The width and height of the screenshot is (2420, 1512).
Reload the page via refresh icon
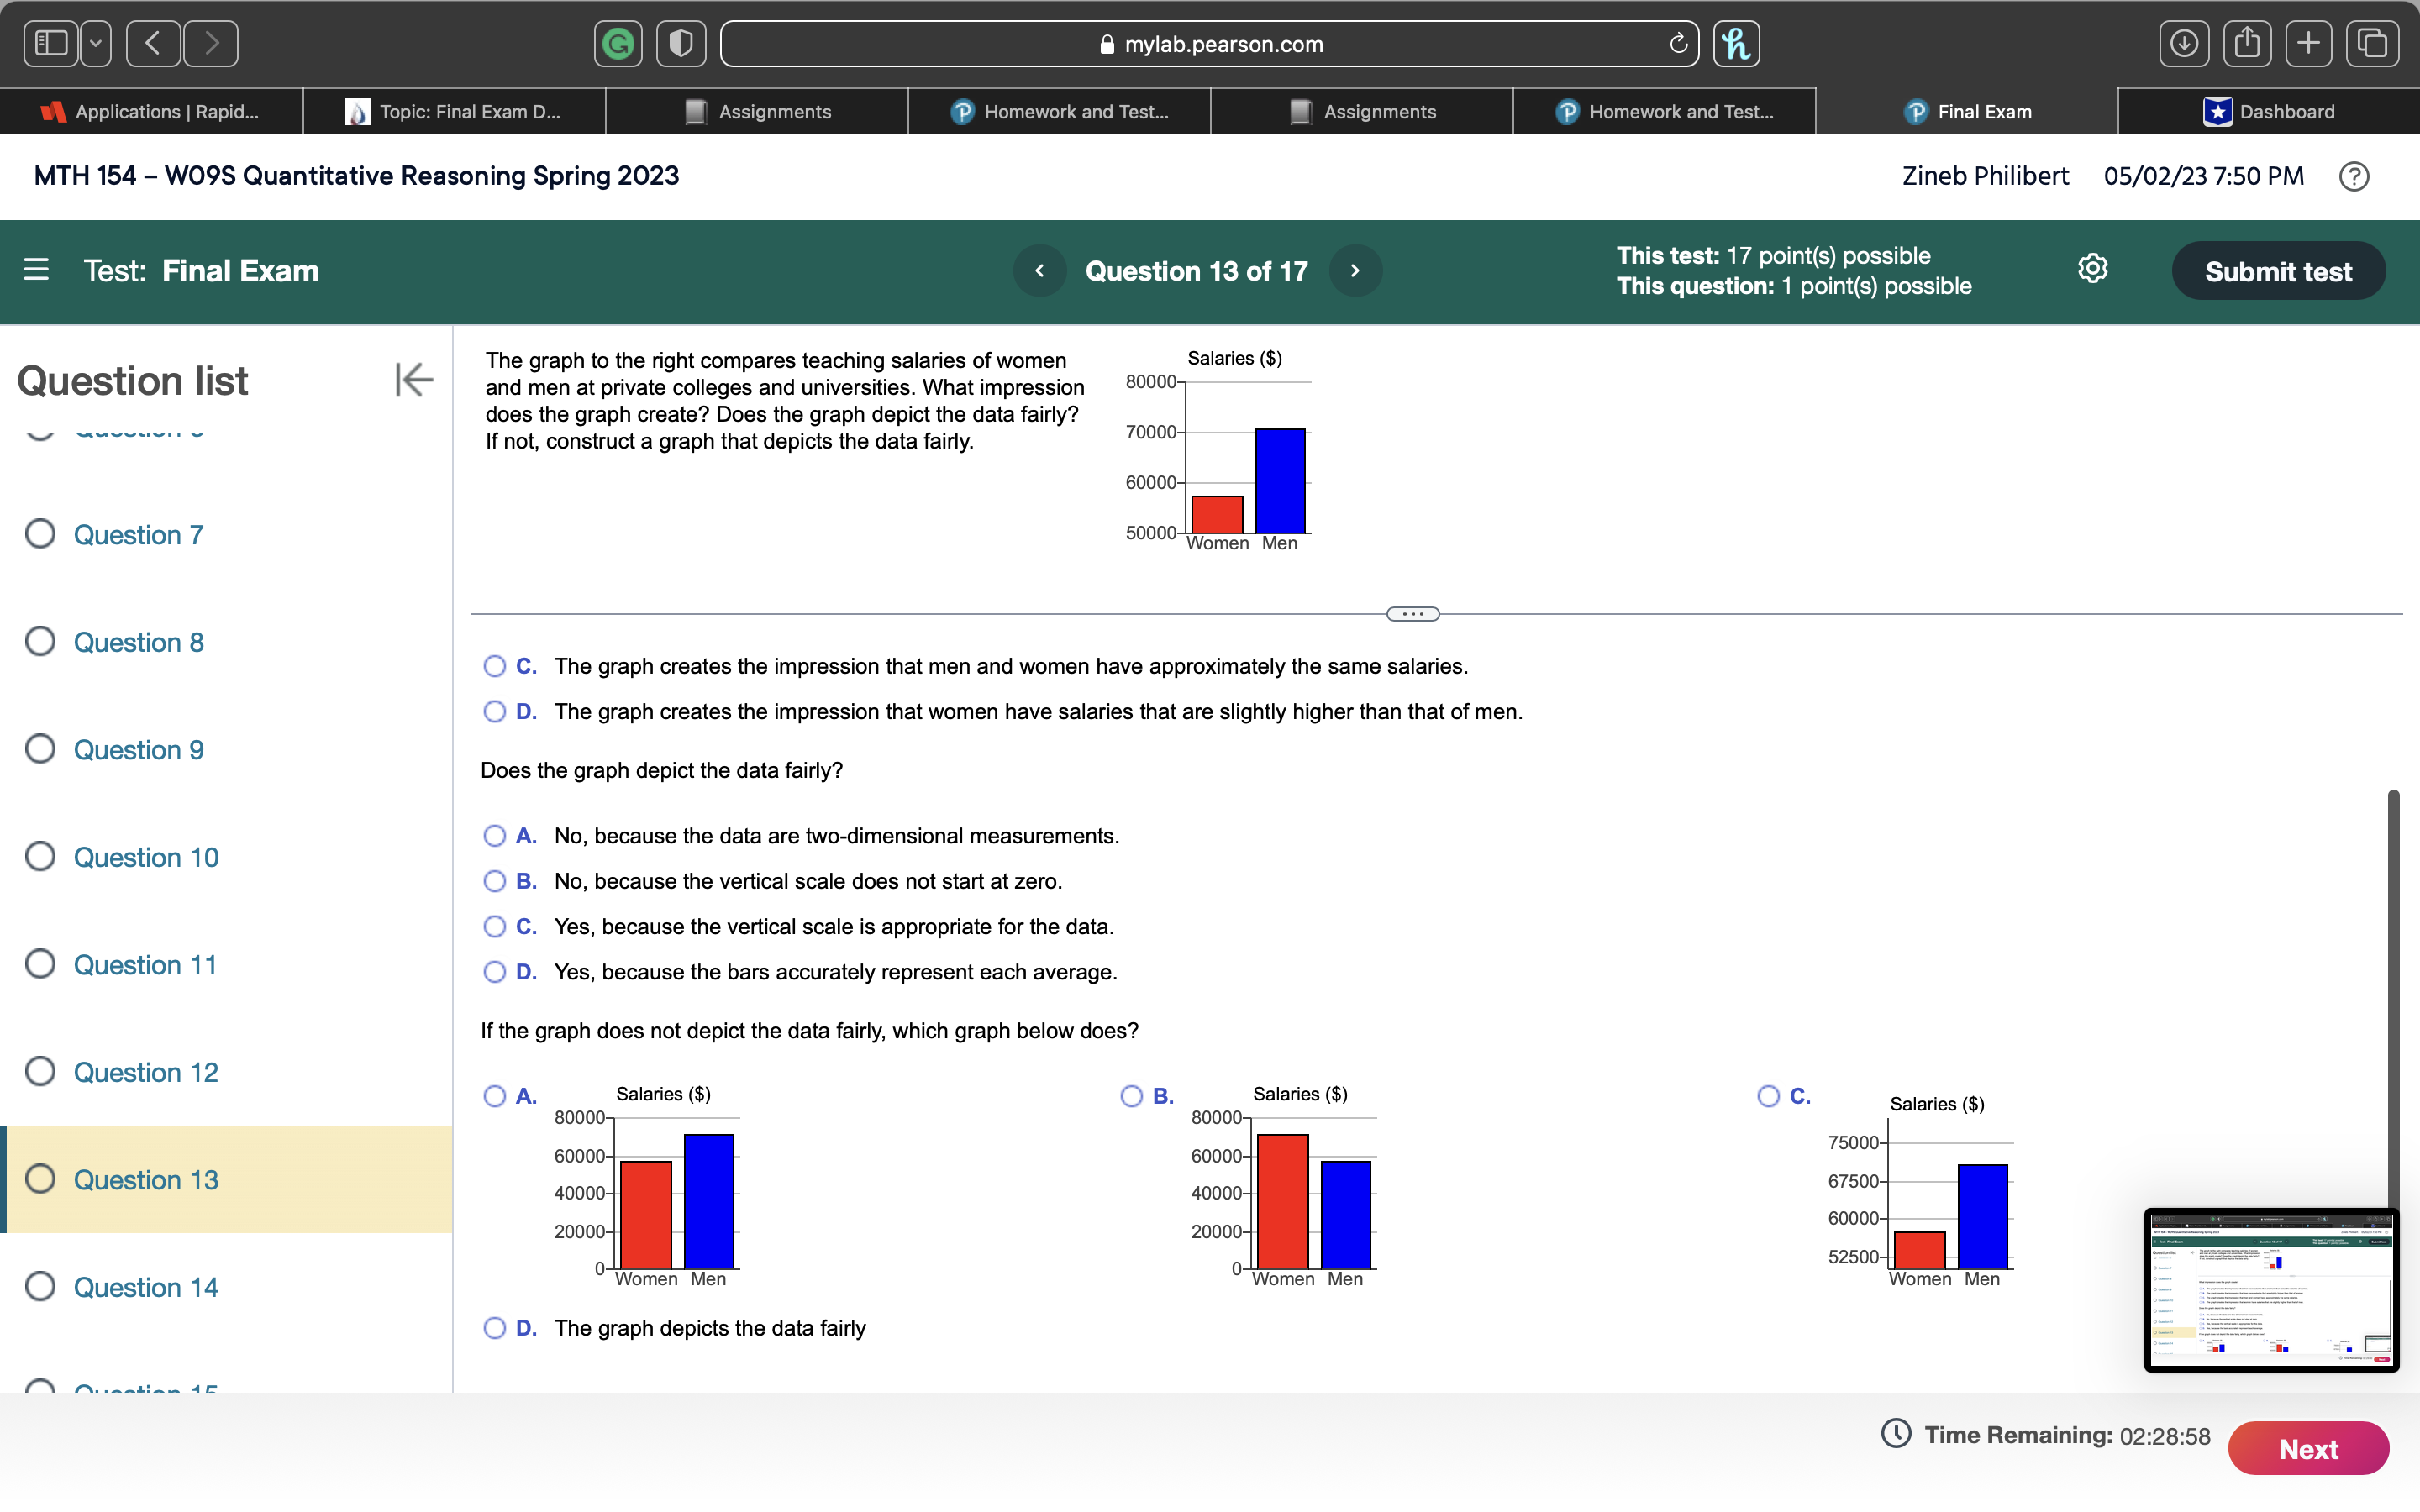[x=1678, y=43]
